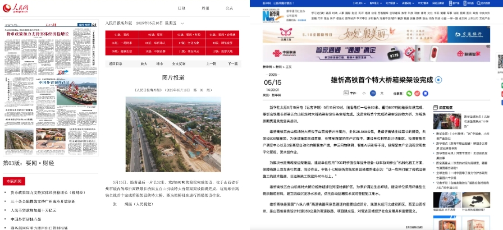
Task: Open the Guangzhou Nansha finance article link
Action: [43, 201]
